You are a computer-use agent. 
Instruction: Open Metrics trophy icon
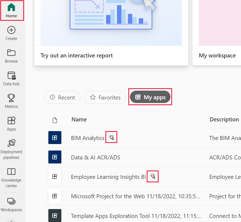pos(11,98)
